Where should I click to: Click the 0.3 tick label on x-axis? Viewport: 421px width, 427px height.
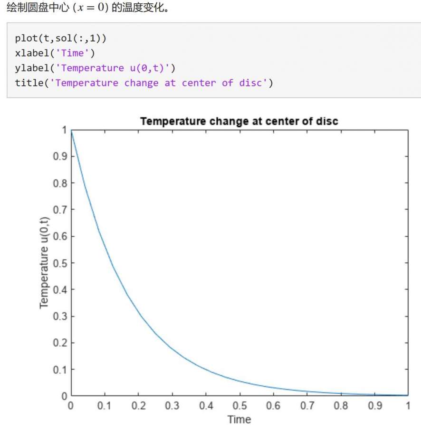[x=172, y=406]
